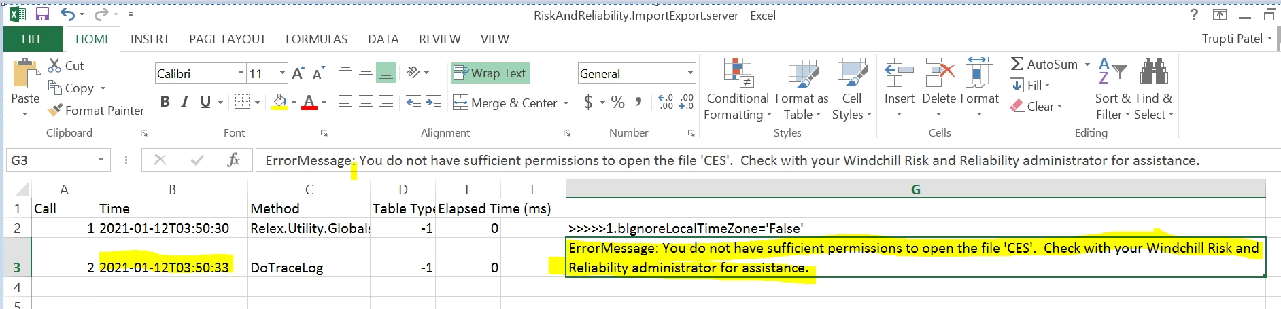This screenshot has height=309, width=1281.
Task: Click the Paste clipboard icon
Action: click(27, 73)
